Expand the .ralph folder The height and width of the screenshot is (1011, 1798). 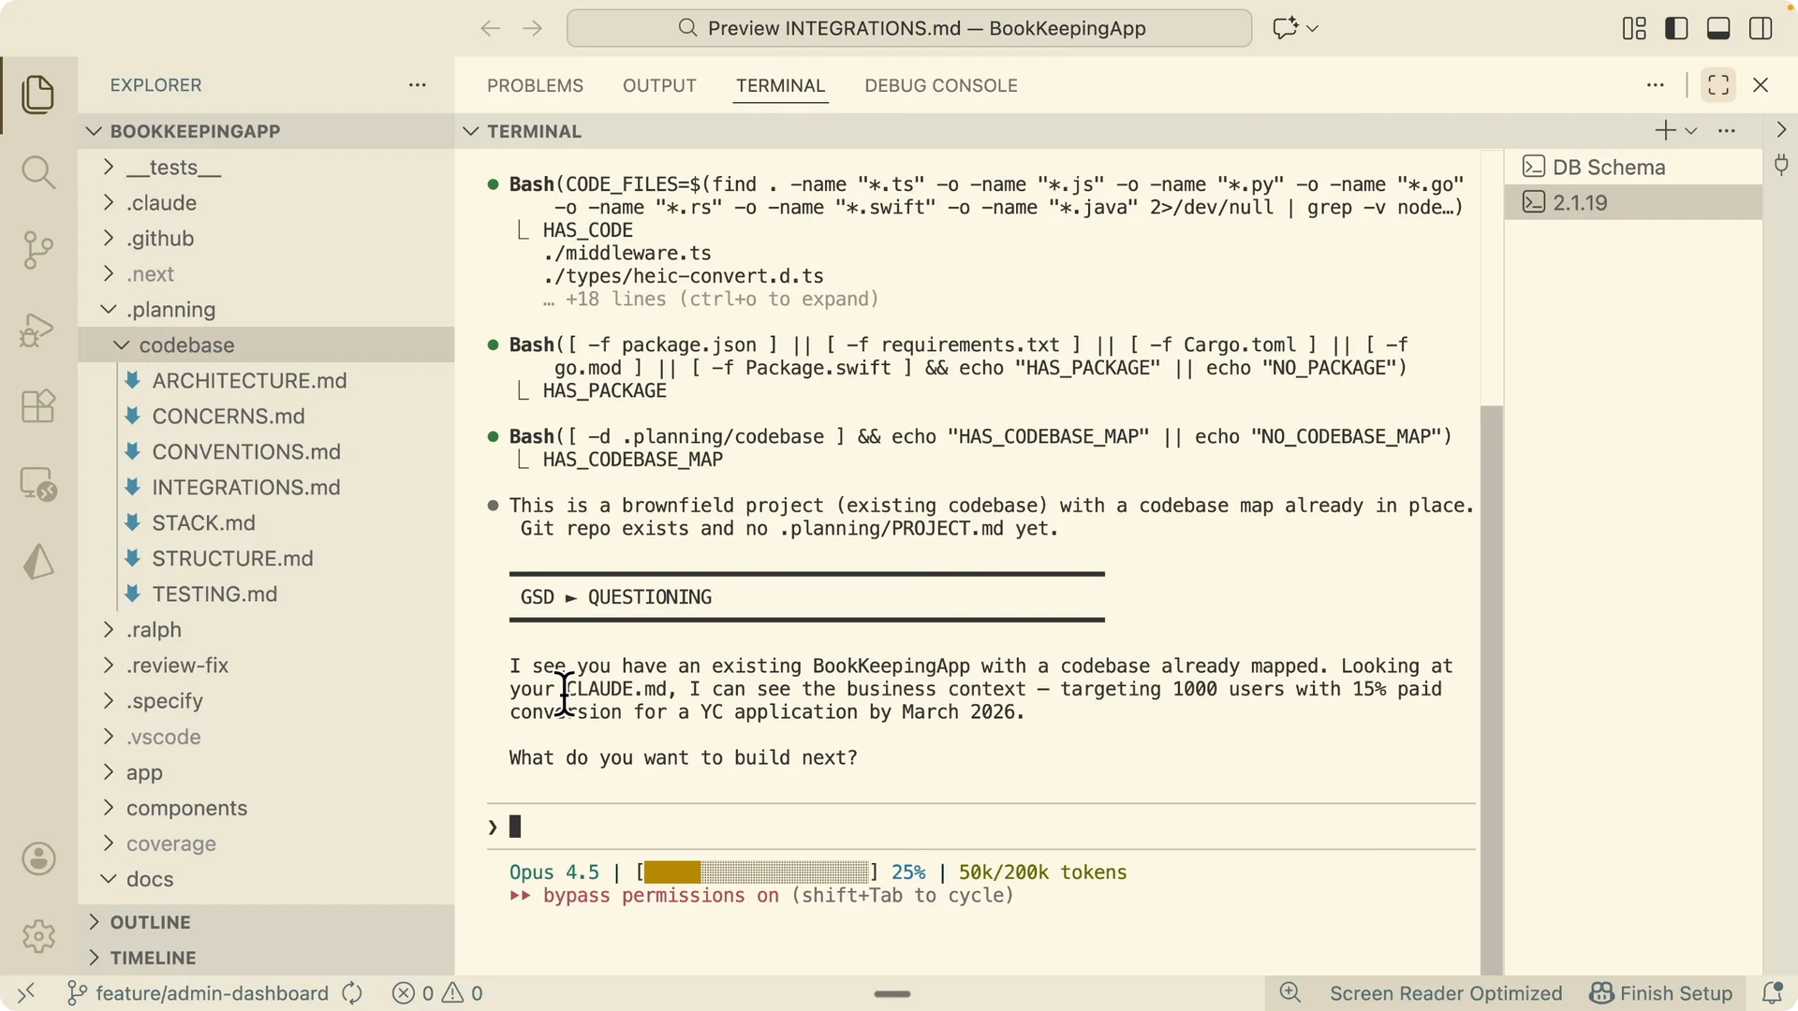(266, 630)
